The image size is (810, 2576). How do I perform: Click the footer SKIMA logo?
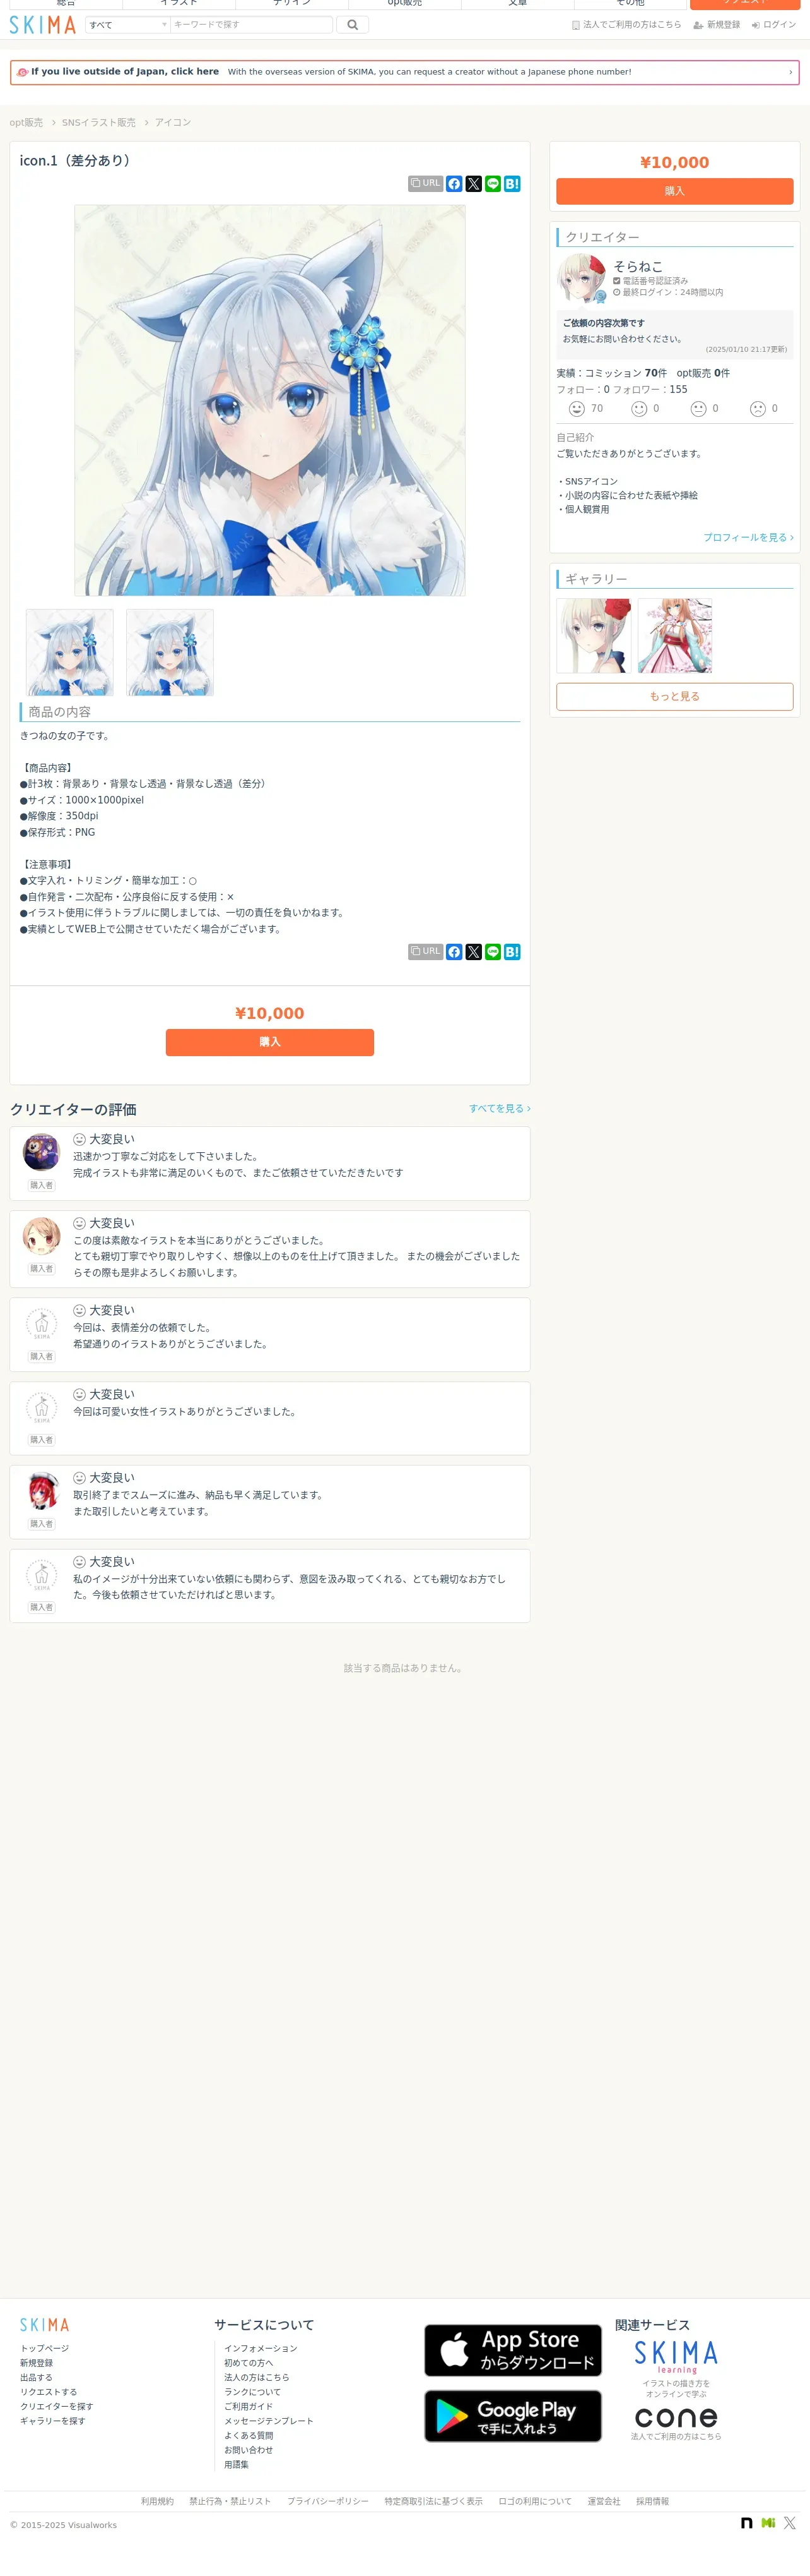coord(45,2325)
